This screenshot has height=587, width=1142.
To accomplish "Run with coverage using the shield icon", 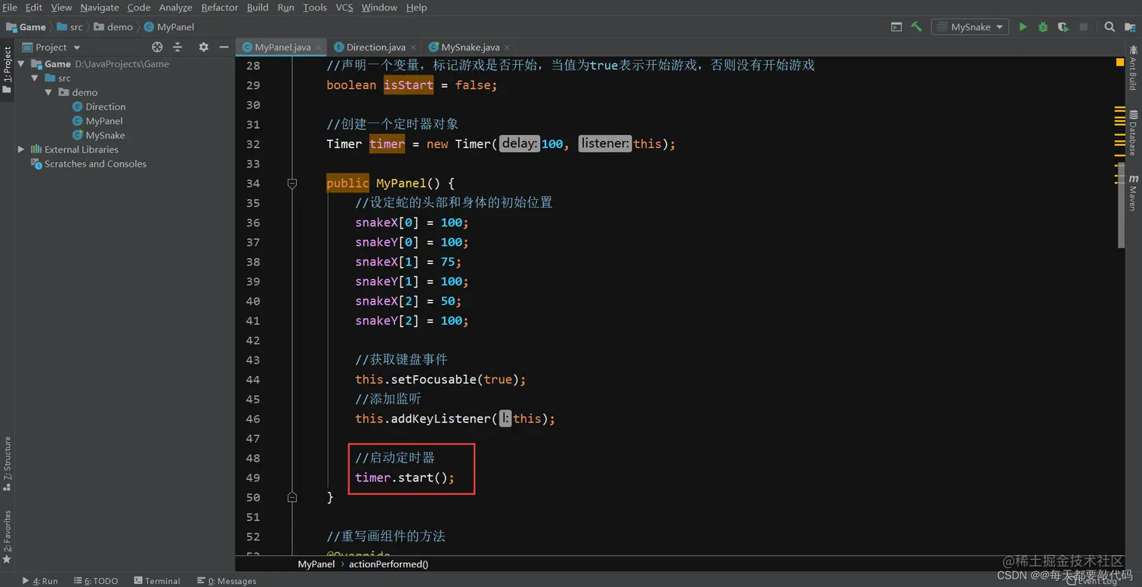I will click(x=1063, y=26).
